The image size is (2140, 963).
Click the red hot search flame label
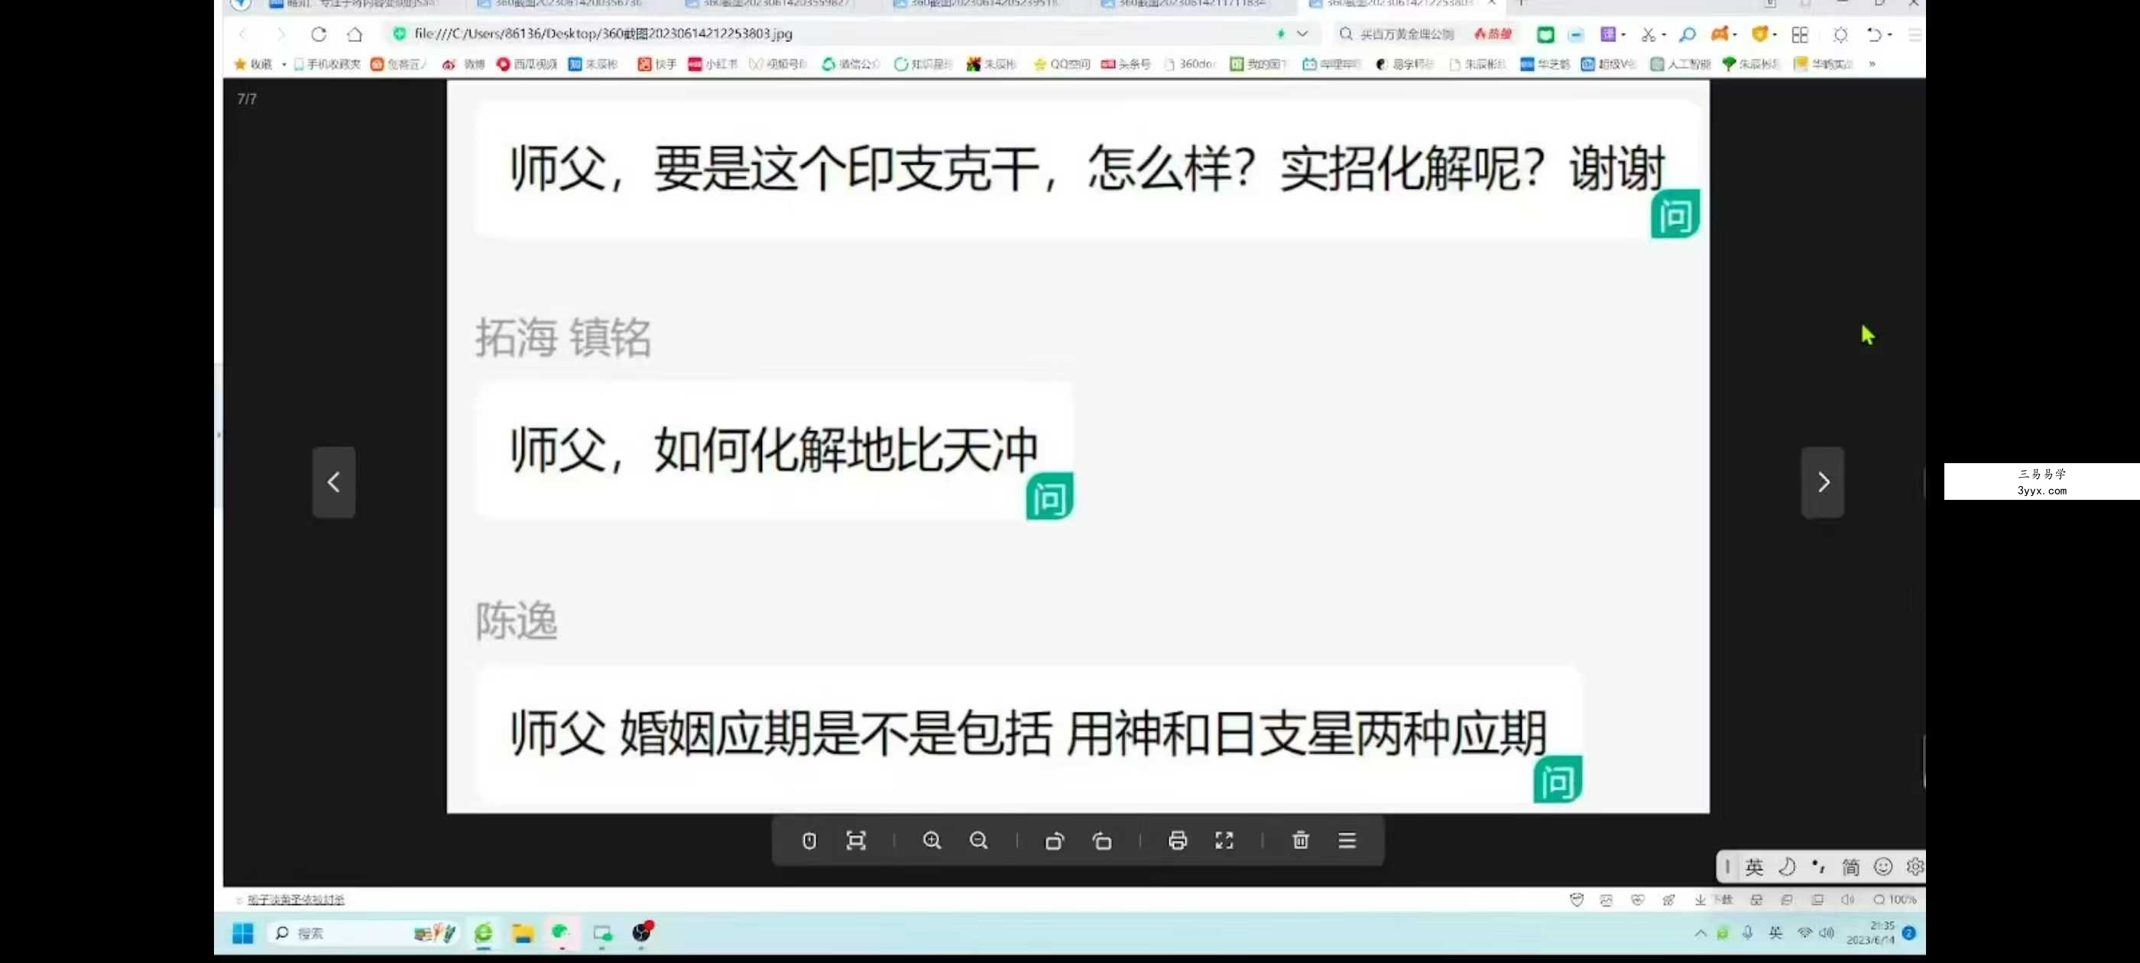(1493, 34)
